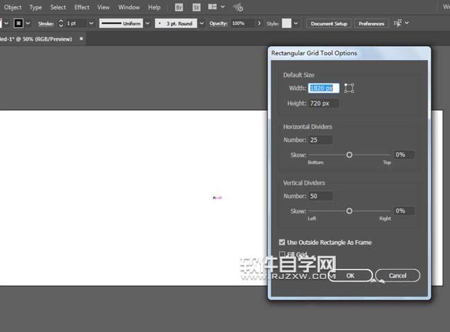The width and height of the screenshot is (450, 332).
Task: Click the Height input field
Action: [x=323, y=103]
